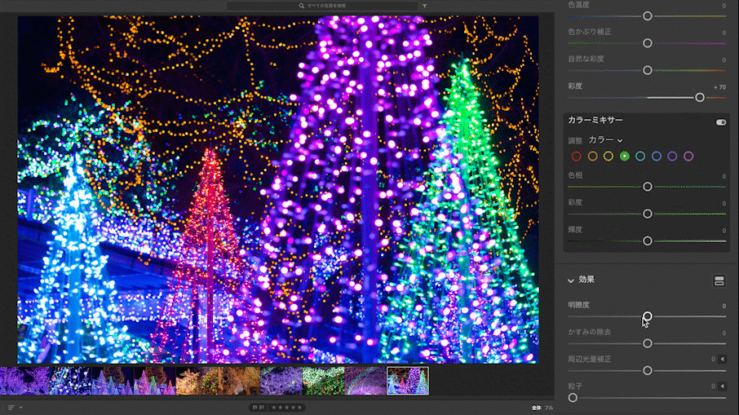Click the かすみの除去 label
The width and height of the screenshot is (739, 415).
tap(589, 332)
